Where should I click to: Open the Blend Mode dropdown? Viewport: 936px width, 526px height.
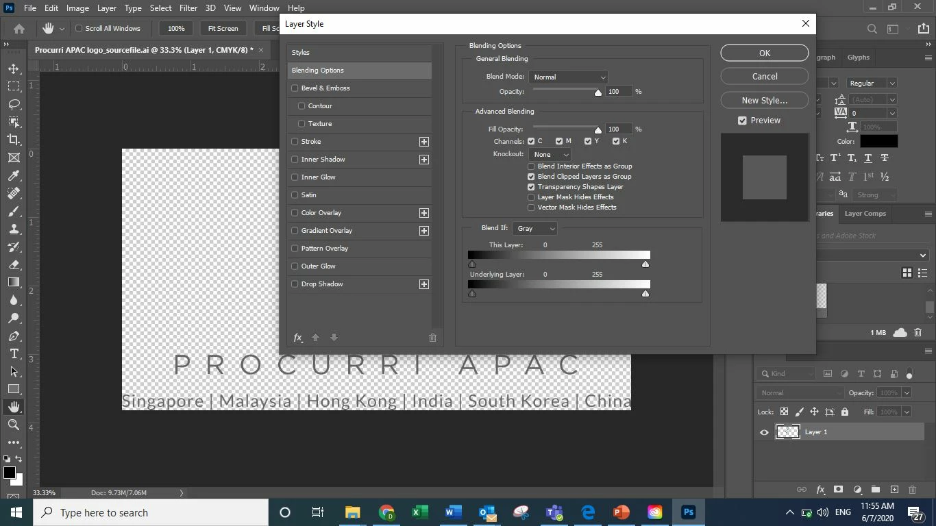(568, 77)
